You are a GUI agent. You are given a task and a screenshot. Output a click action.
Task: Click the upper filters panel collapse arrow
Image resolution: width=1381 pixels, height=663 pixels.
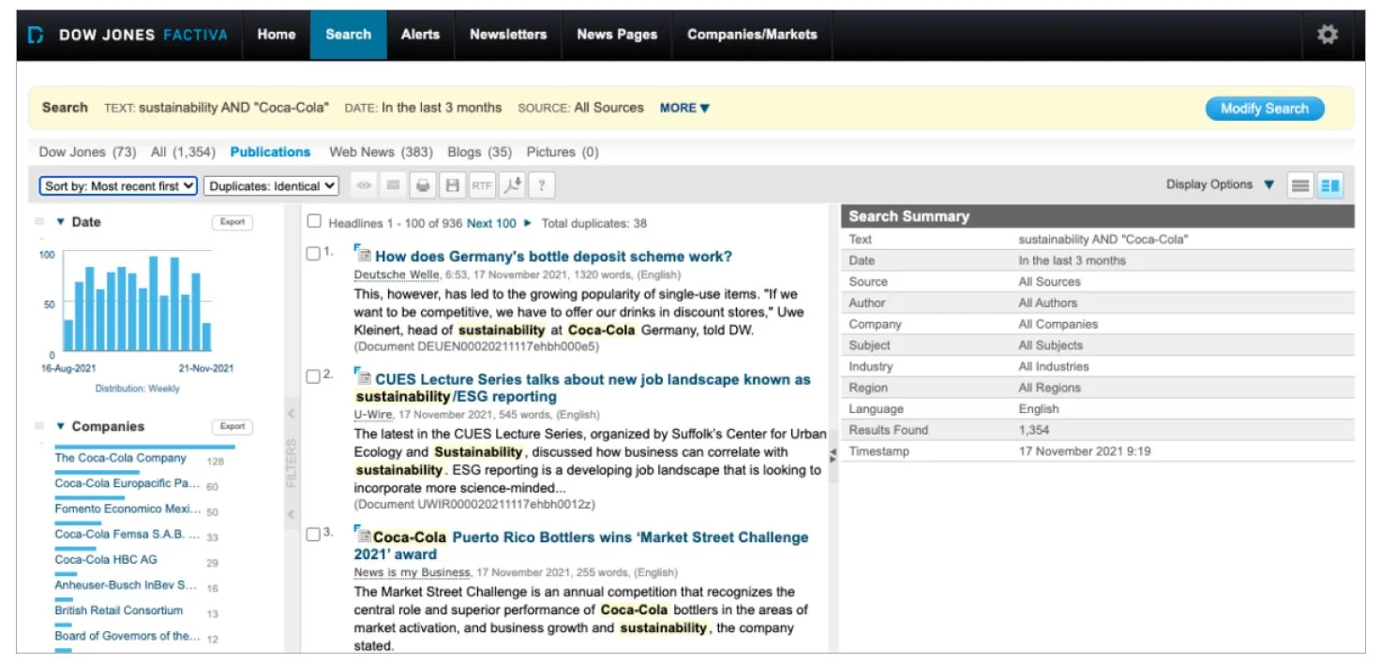291,413
